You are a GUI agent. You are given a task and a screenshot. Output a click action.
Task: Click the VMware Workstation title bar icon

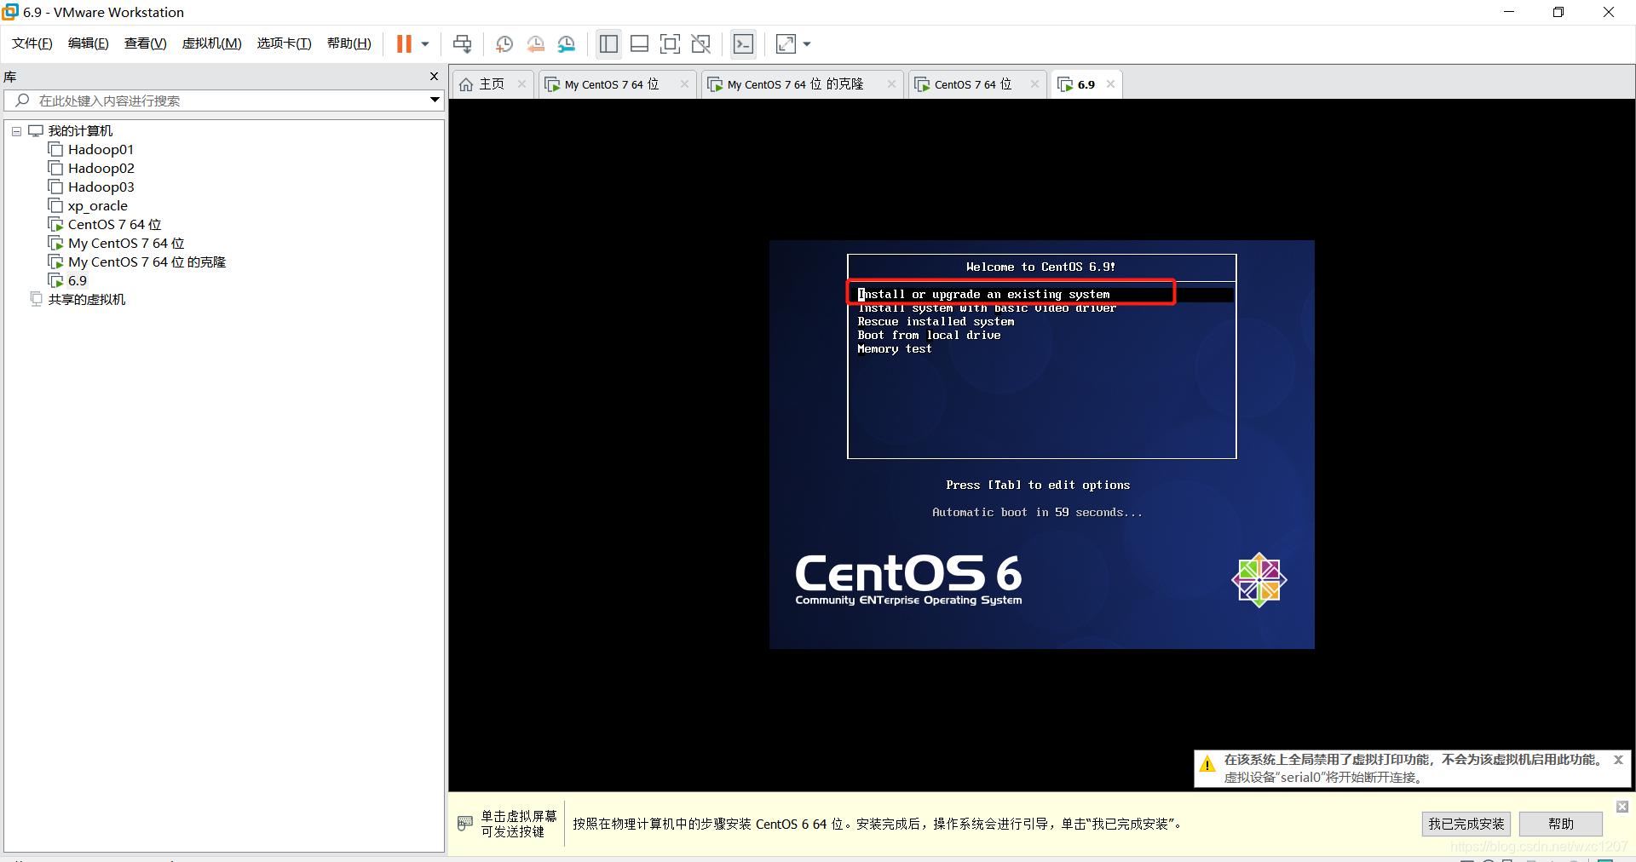click(10, 12)
